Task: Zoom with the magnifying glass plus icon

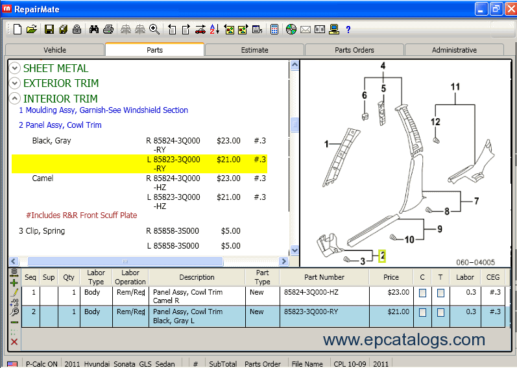Action: tap(154, 29)
